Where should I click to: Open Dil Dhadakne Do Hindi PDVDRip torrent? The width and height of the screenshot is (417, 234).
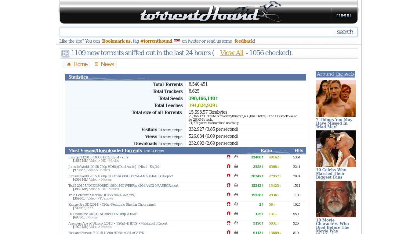pos(103,214)
